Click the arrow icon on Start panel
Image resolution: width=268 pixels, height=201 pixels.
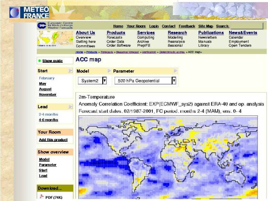click(70, 70)
